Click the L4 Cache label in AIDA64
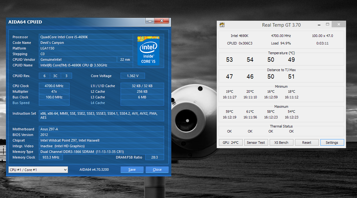Image resolution: width=357 pixels, height=198 pixels. tap(98, 103)
